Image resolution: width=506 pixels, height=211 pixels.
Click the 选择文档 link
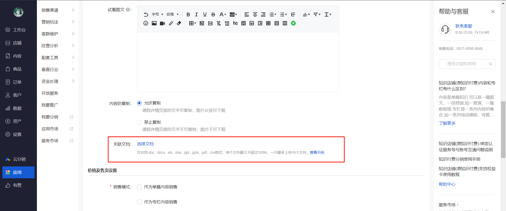point(145,144)
